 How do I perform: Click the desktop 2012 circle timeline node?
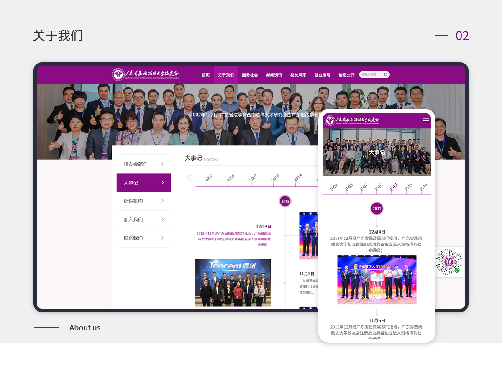tap(285, 201)
